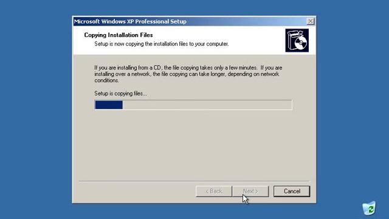Screen dimensions: 389x219
Task: Click the setup CD box icon
Action: (x=297, y=40)
